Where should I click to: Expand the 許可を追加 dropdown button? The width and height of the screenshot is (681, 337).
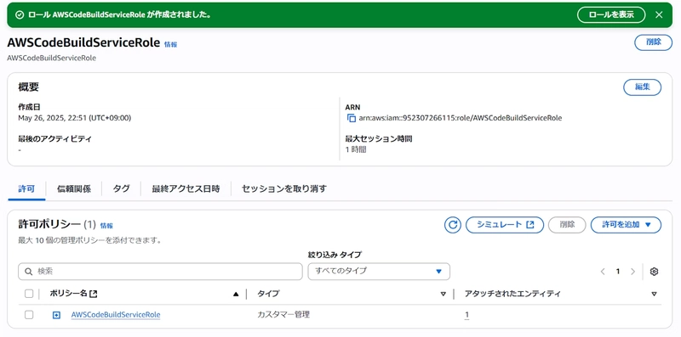tap(626, 225)
